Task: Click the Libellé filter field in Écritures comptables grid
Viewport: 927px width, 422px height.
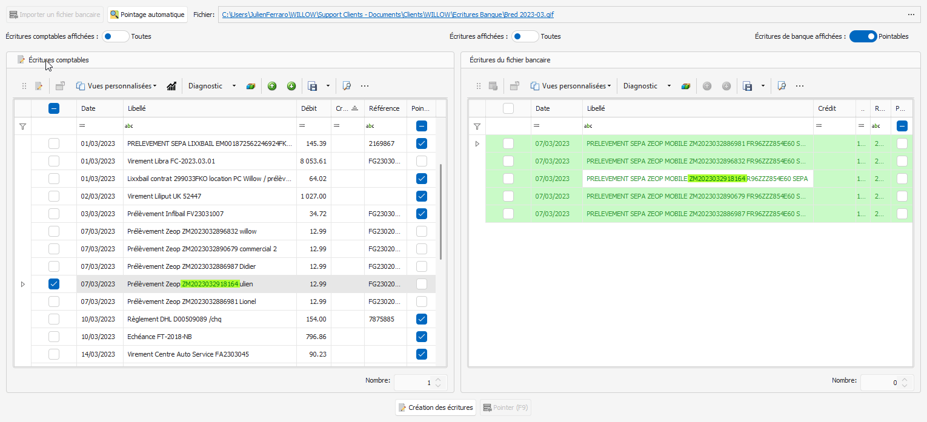Action: [210, 126]
